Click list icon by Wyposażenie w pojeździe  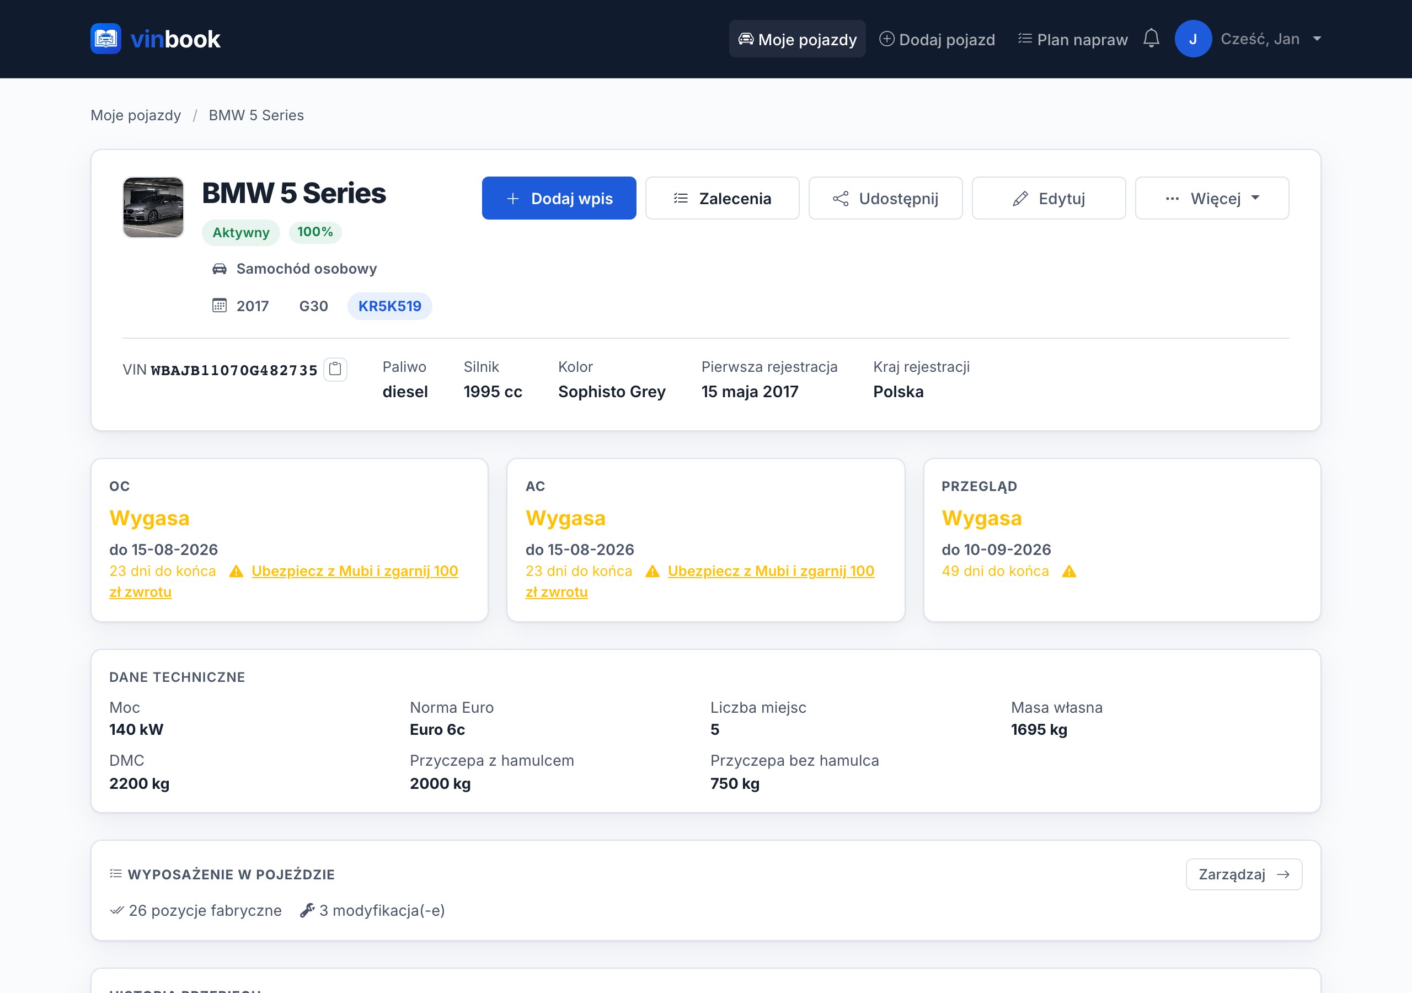click(x=116, y=874)
